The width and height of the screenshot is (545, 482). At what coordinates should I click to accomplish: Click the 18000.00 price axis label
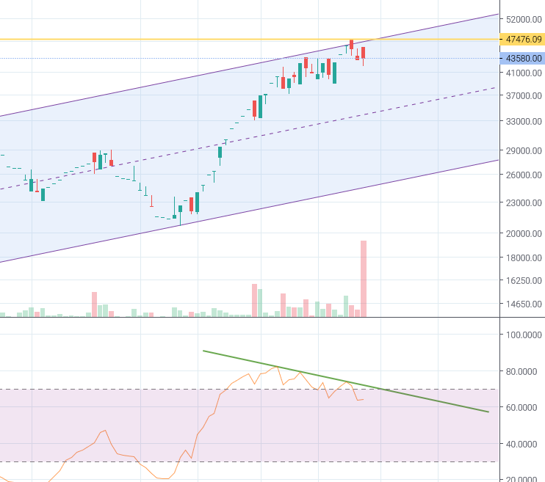click(524, 258)
